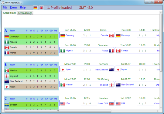
Task: Click the '1. Profile loaded' status text
Action: click(x=59, y=8)
